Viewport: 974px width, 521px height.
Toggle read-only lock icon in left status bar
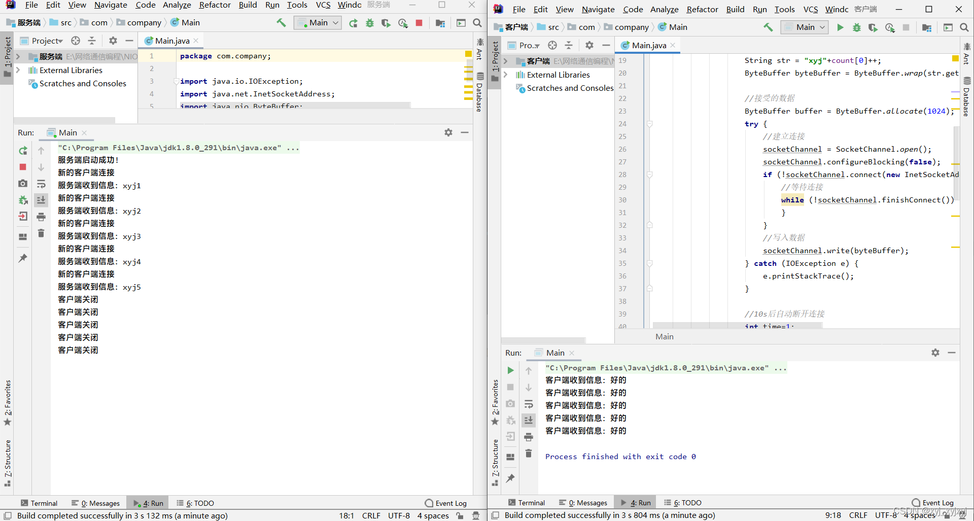tap(460, 515)
